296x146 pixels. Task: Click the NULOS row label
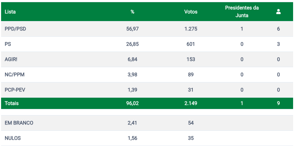coord(13,138)
